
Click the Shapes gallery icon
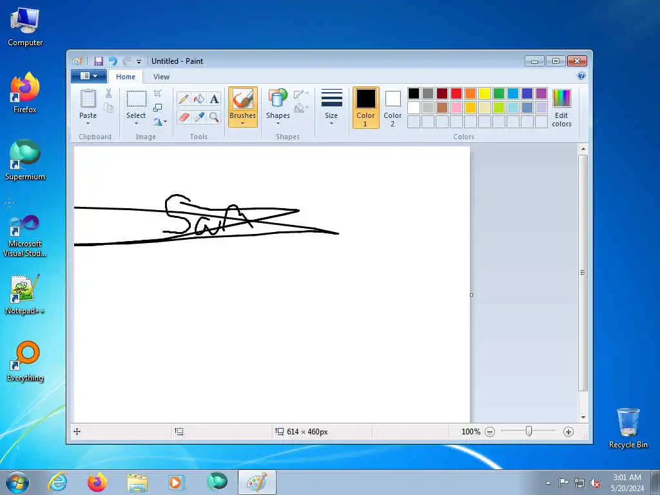tap(278, 98)
